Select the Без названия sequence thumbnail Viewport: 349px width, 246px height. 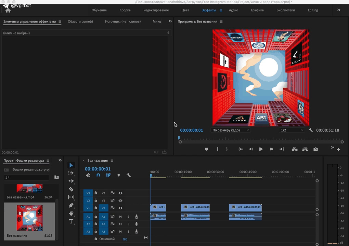click(x=30, y=218)
